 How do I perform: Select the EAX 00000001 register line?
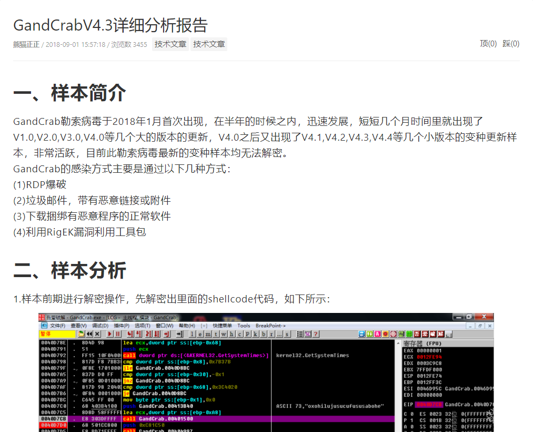[423, 351]
